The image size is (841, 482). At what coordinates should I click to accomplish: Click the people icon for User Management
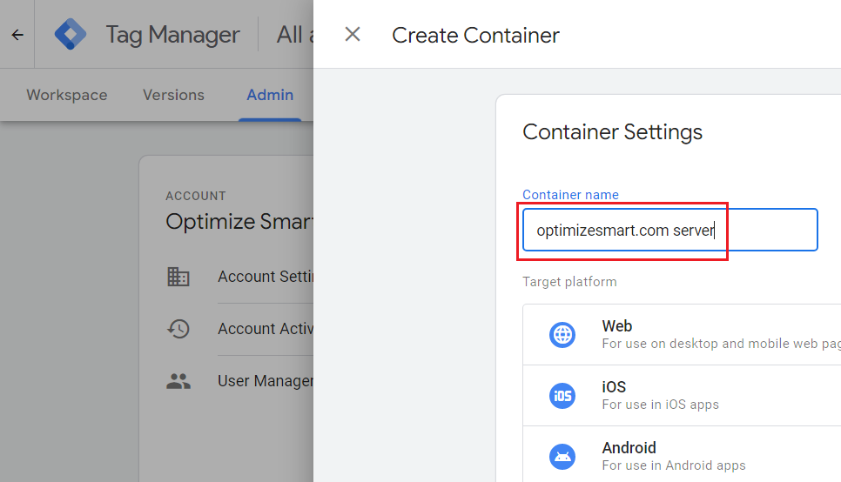(178, 381)
